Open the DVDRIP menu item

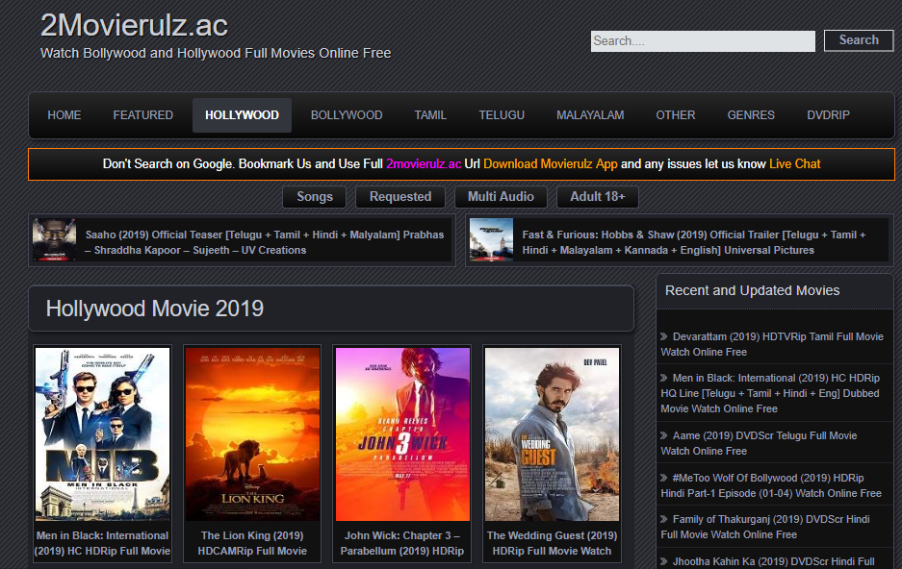pos(829,114)
